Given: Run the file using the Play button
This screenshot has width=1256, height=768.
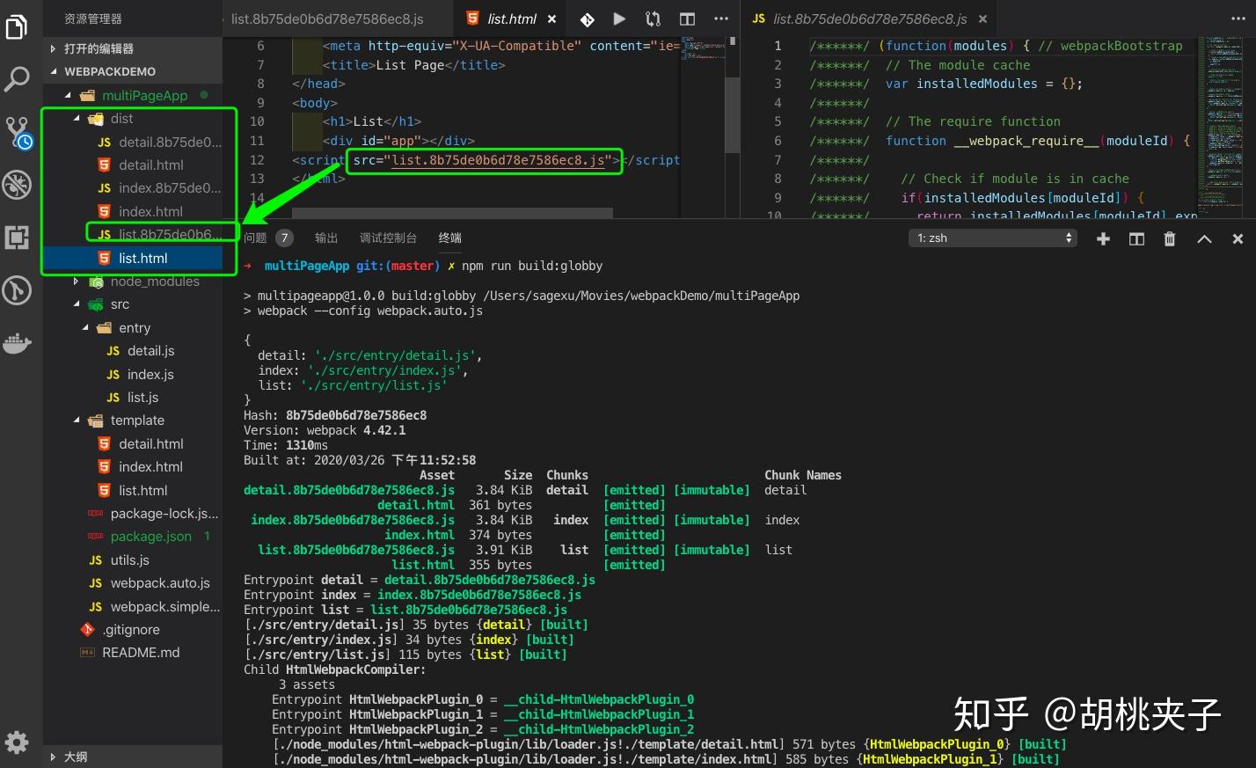Looking at the screenshot, I should (618, 18).
